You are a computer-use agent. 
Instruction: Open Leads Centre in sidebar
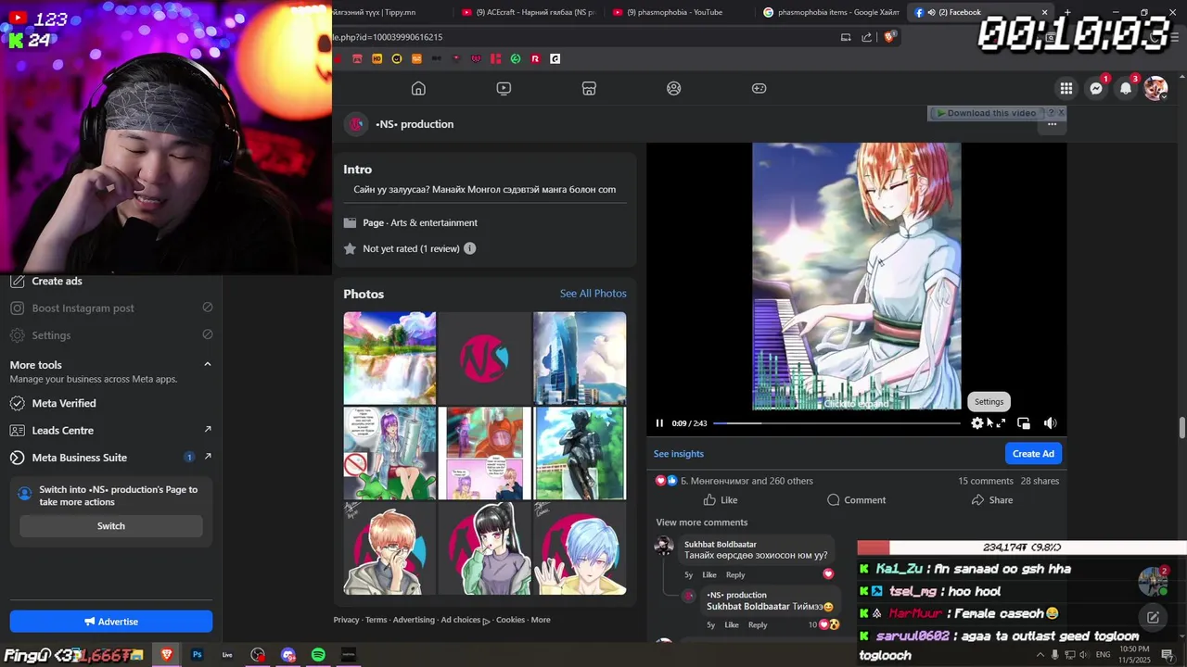point(63,431)
